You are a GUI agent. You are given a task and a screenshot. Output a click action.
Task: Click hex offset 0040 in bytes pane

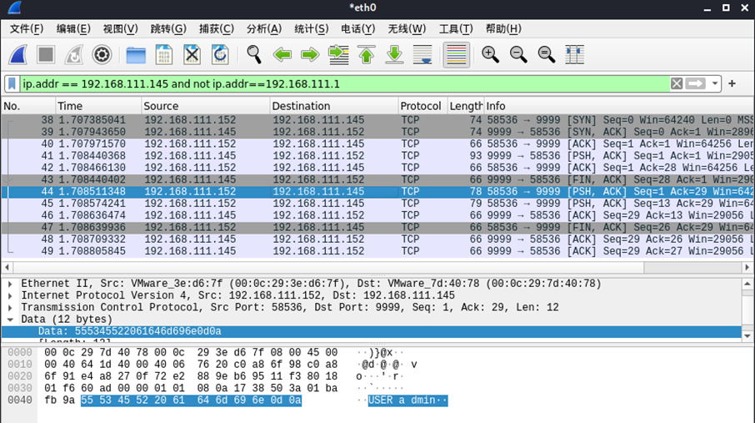tap(20, 400)
